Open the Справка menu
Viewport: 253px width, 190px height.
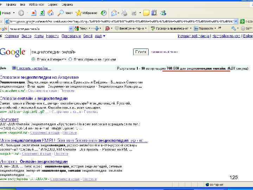67,5
